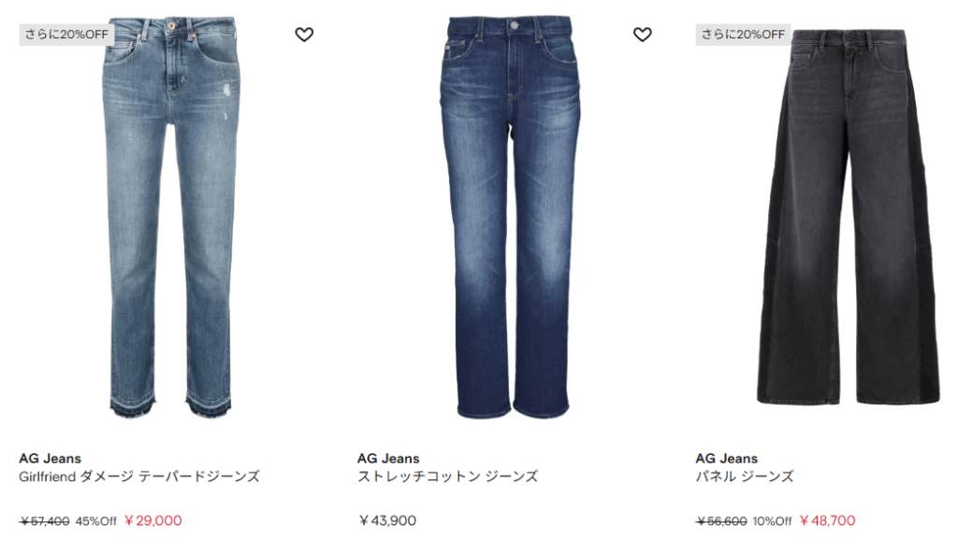Open AG Jeans brand link above パネル ジーンズ
The image size is (958, 539).
coord(726,459)
